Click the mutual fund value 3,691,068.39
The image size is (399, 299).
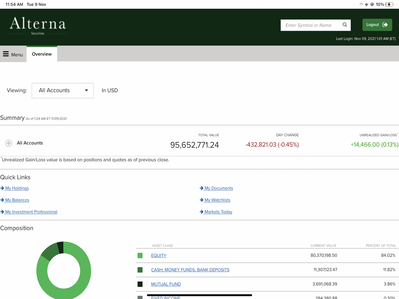click(x=325, y=284)
